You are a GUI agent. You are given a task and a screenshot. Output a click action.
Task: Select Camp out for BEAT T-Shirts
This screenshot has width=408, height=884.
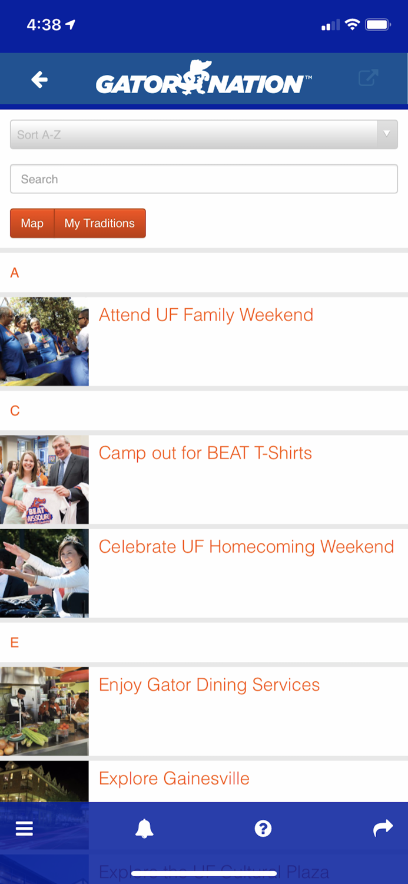(205, 453)
